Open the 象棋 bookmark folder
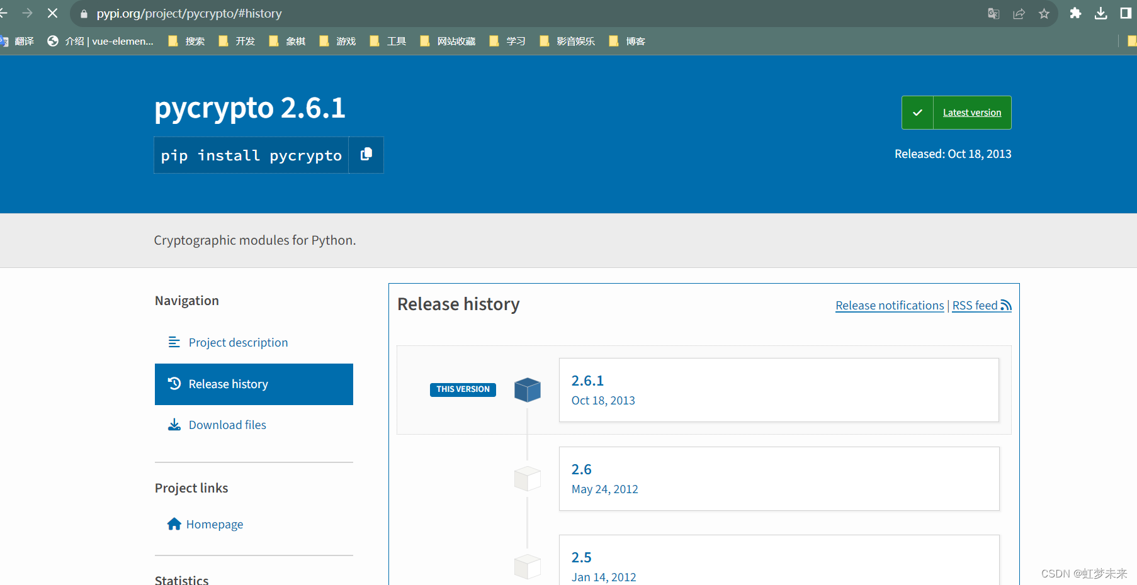This screenshot has height=585, width=1137. [x=287, y=42]
